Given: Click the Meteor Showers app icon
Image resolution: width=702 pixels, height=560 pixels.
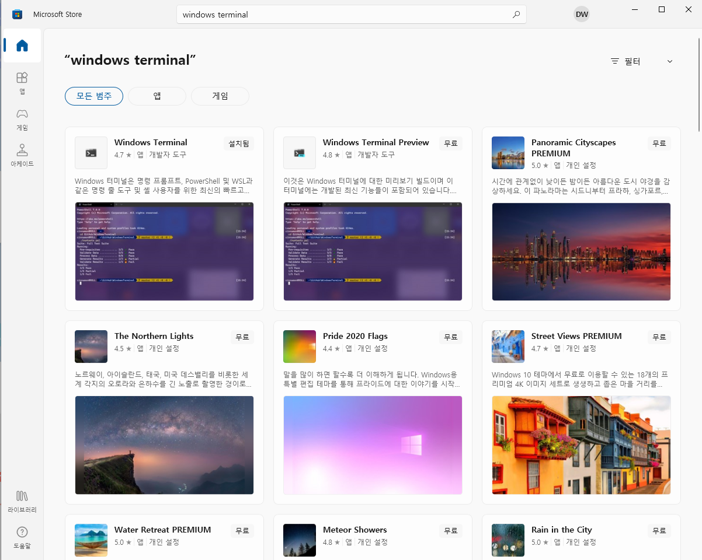Looking at the screenshot, I should pos(300,540).
